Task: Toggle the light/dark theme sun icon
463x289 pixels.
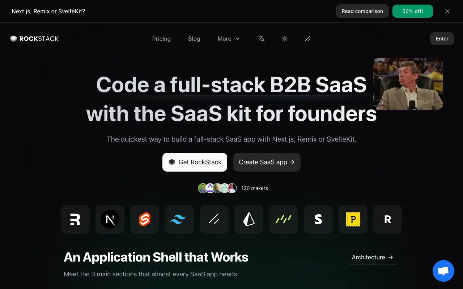Action: 285,39
